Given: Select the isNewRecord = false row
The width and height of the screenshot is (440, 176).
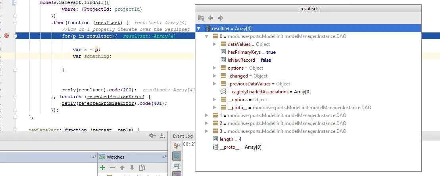Looking at the screenshot, I should coord(308,60).
